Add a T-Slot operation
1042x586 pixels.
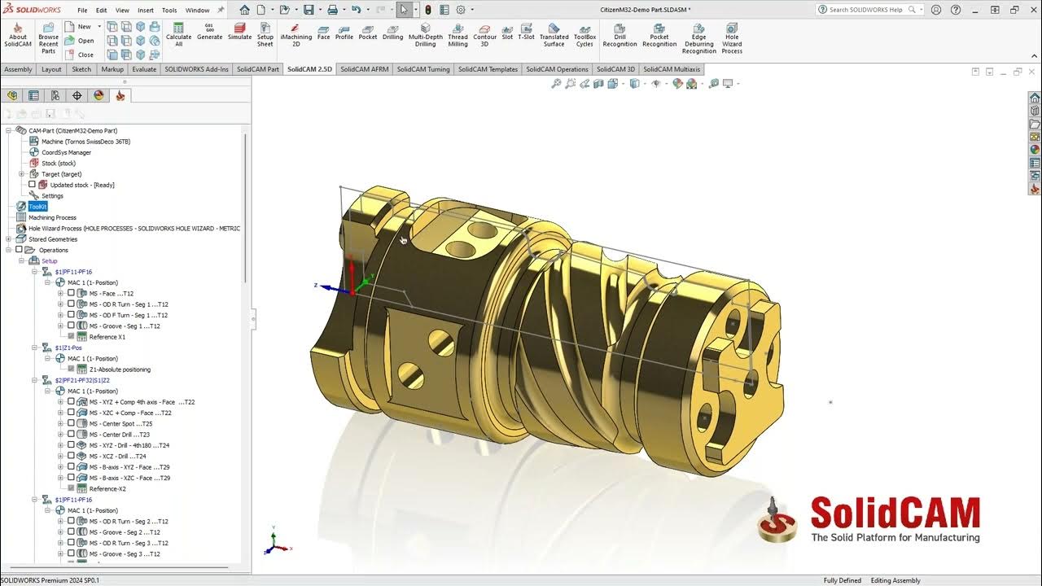click(526, 33)
